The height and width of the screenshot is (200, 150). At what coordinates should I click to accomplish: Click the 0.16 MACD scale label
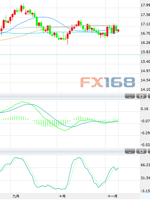(x=144, y=109)
